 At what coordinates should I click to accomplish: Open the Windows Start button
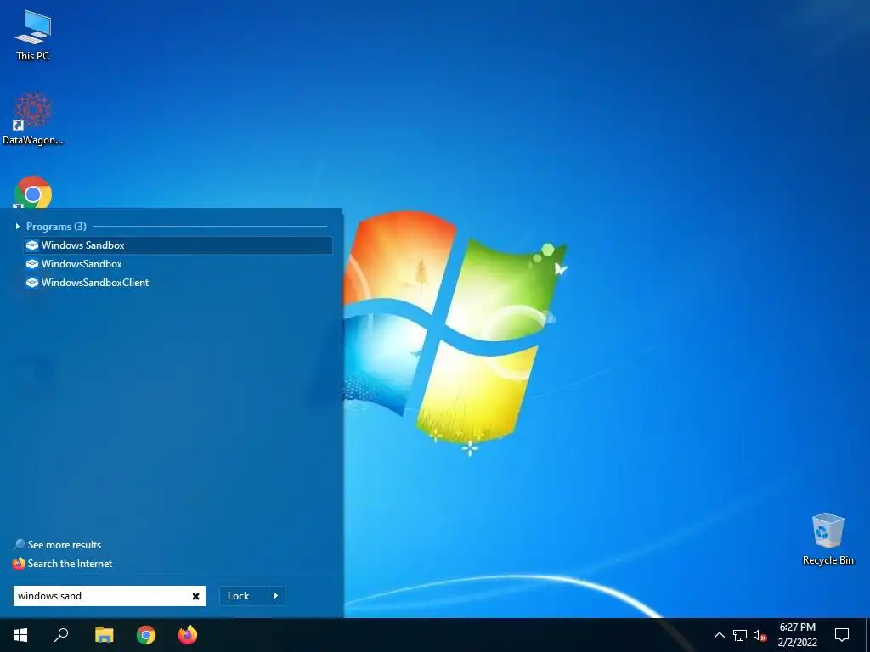(x=20, y=635)
